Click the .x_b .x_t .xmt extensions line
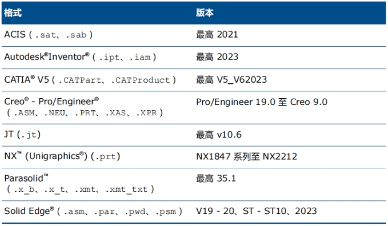 [x=80, y=189]
